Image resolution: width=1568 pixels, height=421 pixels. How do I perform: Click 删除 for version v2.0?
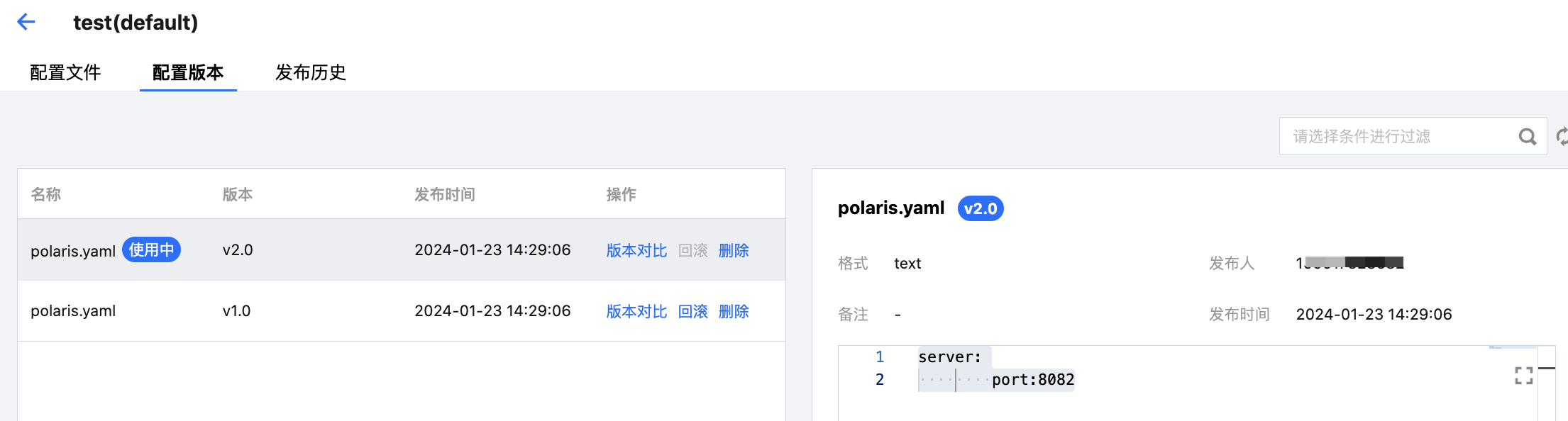point(734,250)
